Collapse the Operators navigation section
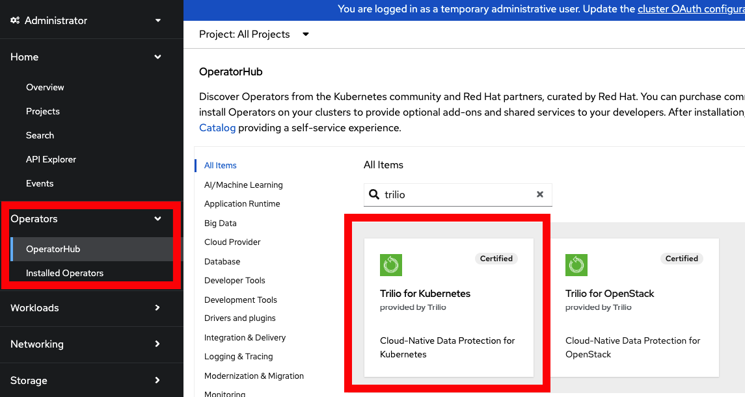 pos(157,219)
